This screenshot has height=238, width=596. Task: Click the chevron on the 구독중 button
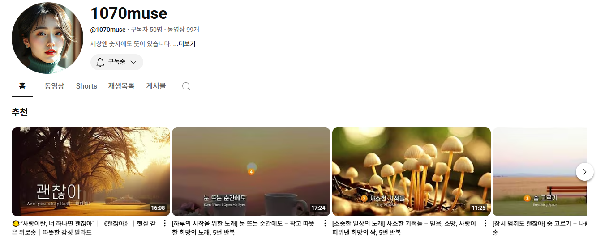[133, 62]
